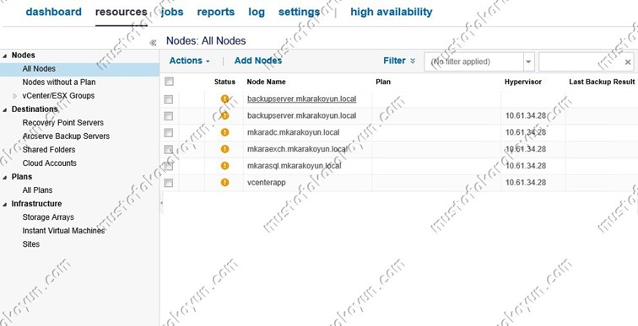638x326 pixels.
Task: Open the reports tab
Action: pos(216,12)
